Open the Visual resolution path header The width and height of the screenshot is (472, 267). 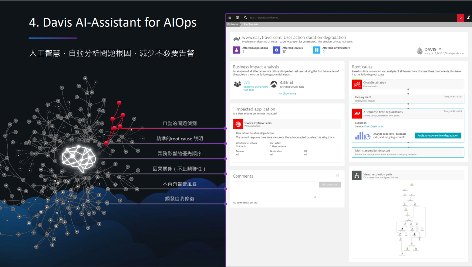(x=408, y=175)
